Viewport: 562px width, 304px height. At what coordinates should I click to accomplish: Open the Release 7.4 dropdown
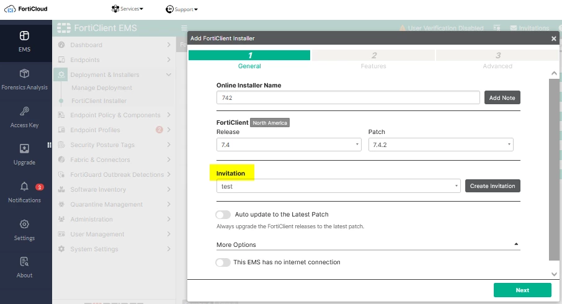(x=289, y=145)
